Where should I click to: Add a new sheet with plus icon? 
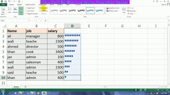point(25,87)
